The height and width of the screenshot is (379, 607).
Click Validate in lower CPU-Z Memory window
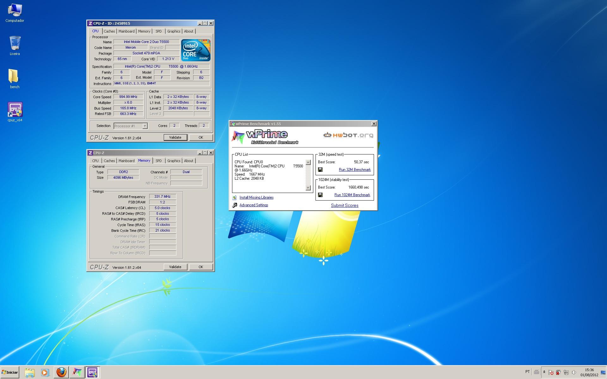(175, 267)
